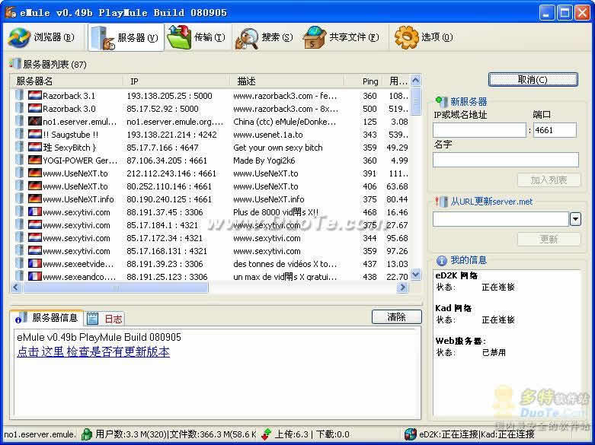Sort by the 服务器名 column header

(67, 81)
